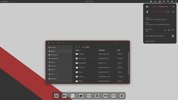Open Networks in the sidebar
The width and height of the screenshot is (178, 100).
point(59,79)
